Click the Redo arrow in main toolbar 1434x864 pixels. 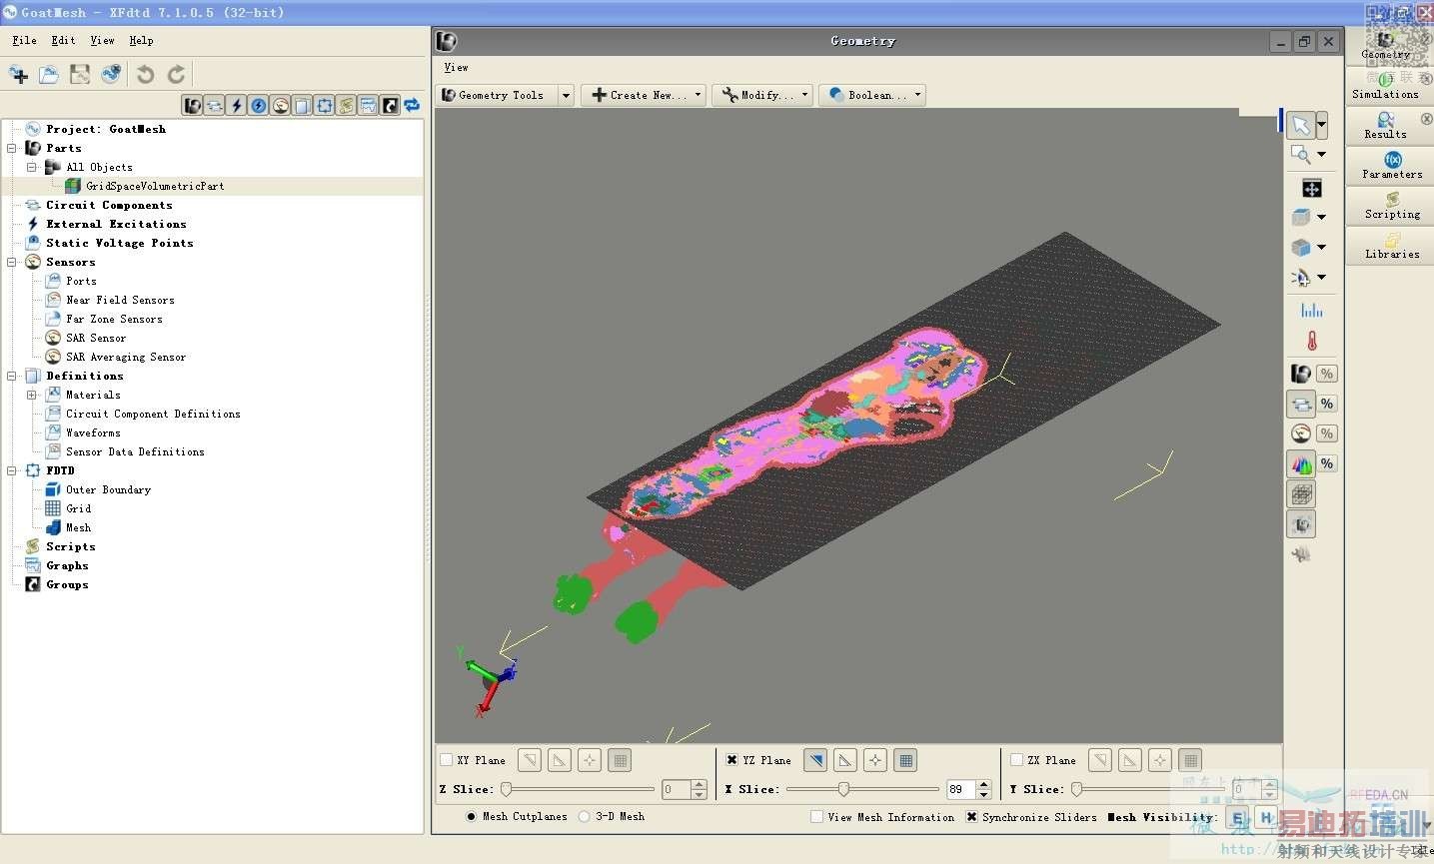coord(177,75)
